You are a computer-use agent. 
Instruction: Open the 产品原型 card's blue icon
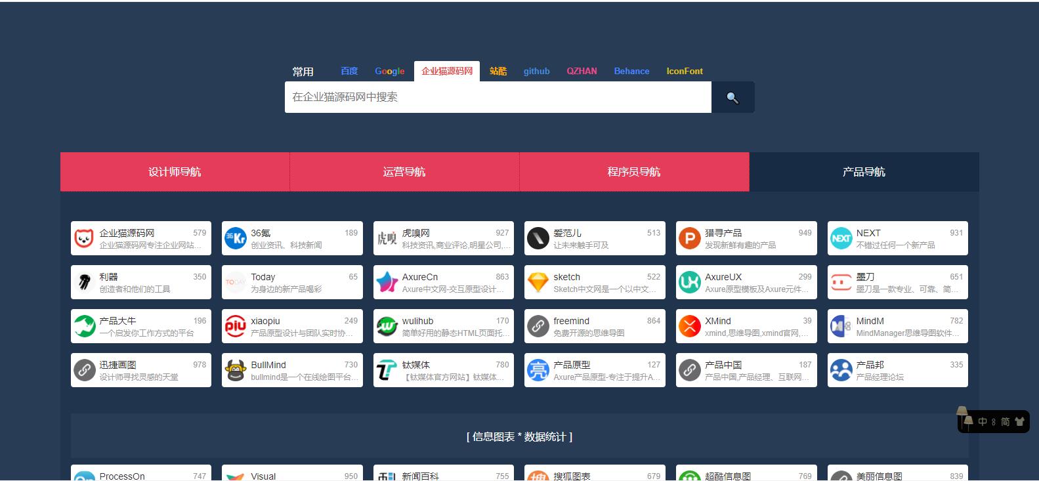coord(538,370)
